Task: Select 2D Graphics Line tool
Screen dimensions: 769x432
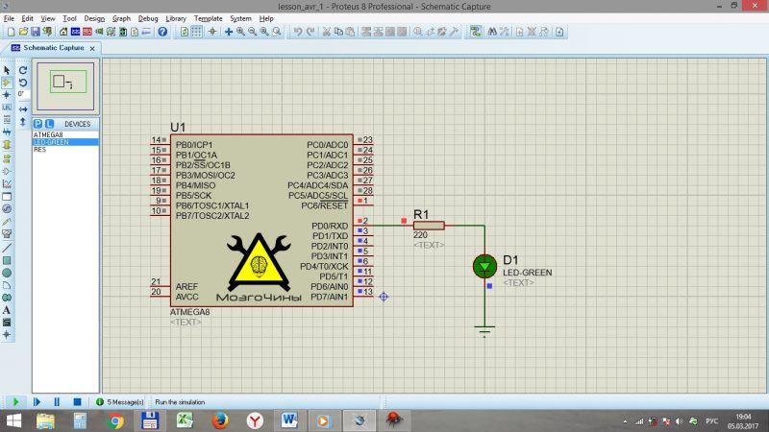Action: (7, 248)
